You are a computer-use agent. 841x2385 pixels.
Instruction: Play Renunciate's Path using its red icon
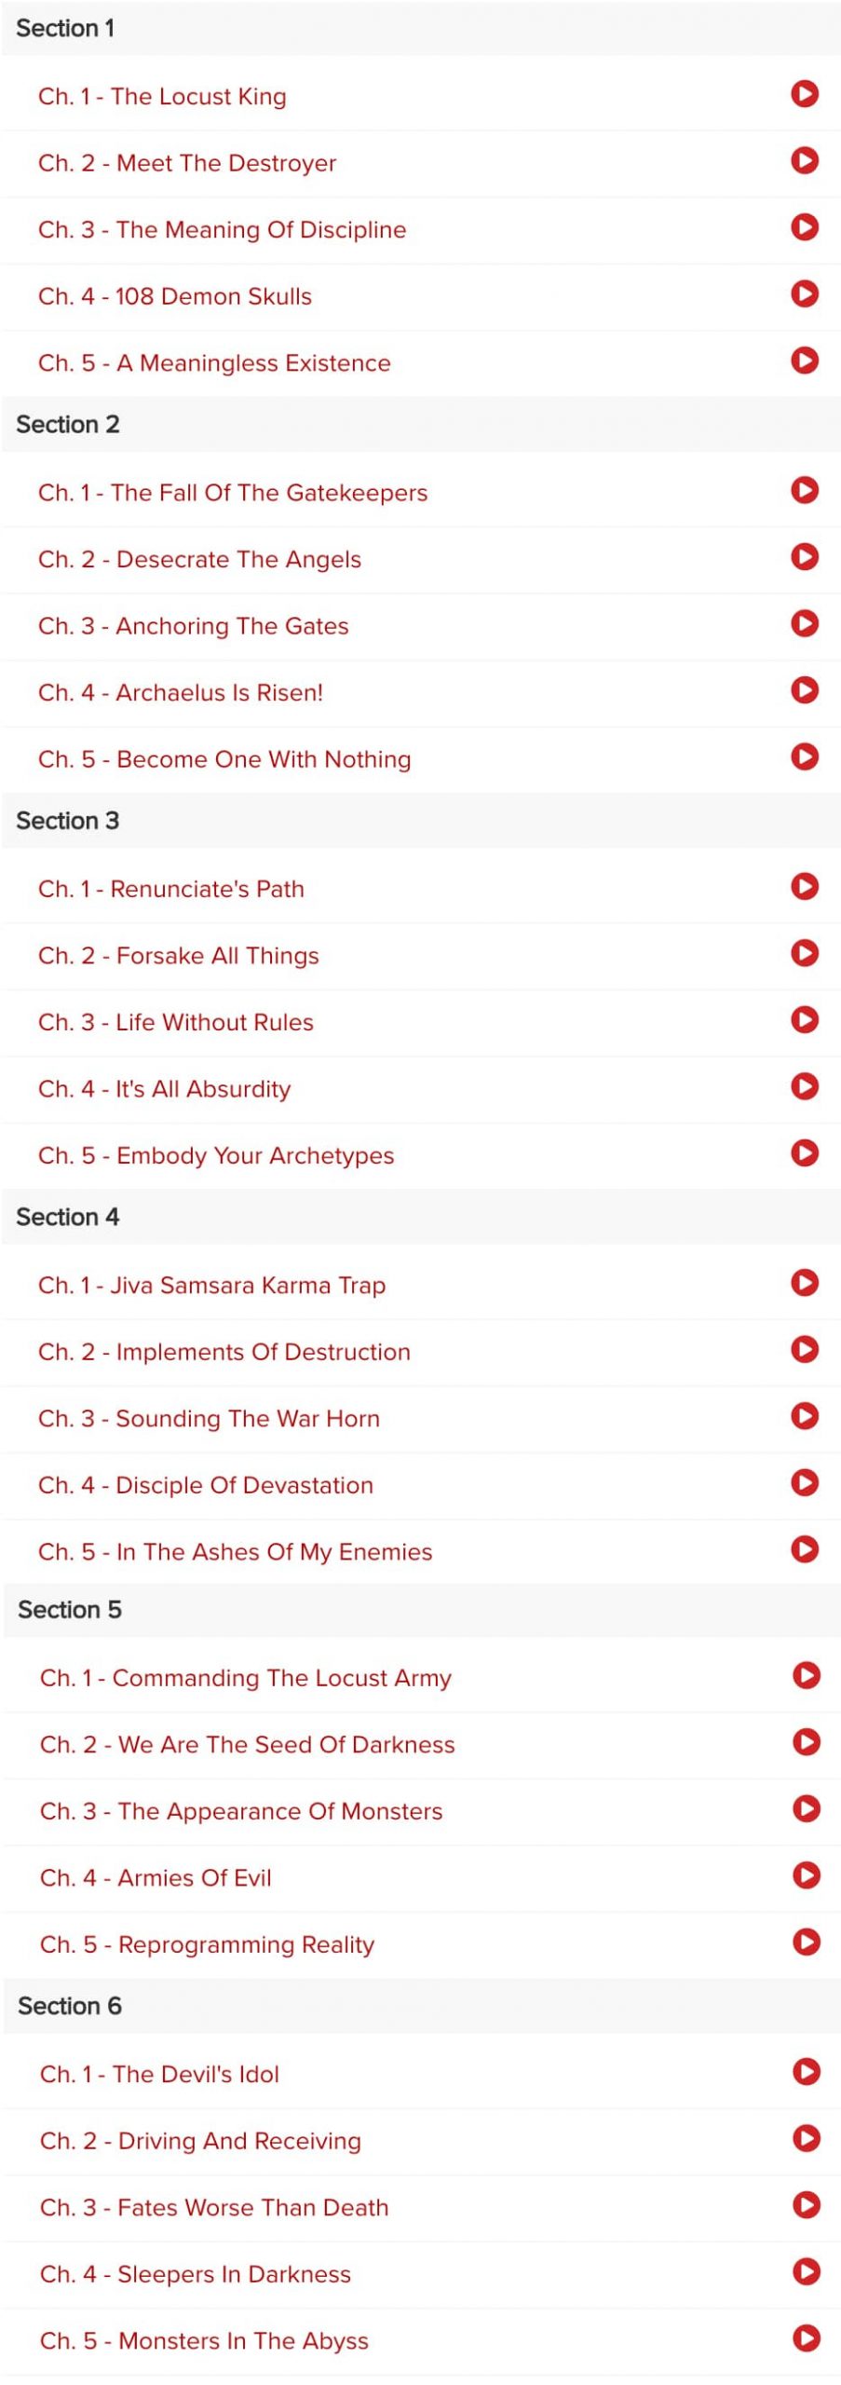(805, 886)
